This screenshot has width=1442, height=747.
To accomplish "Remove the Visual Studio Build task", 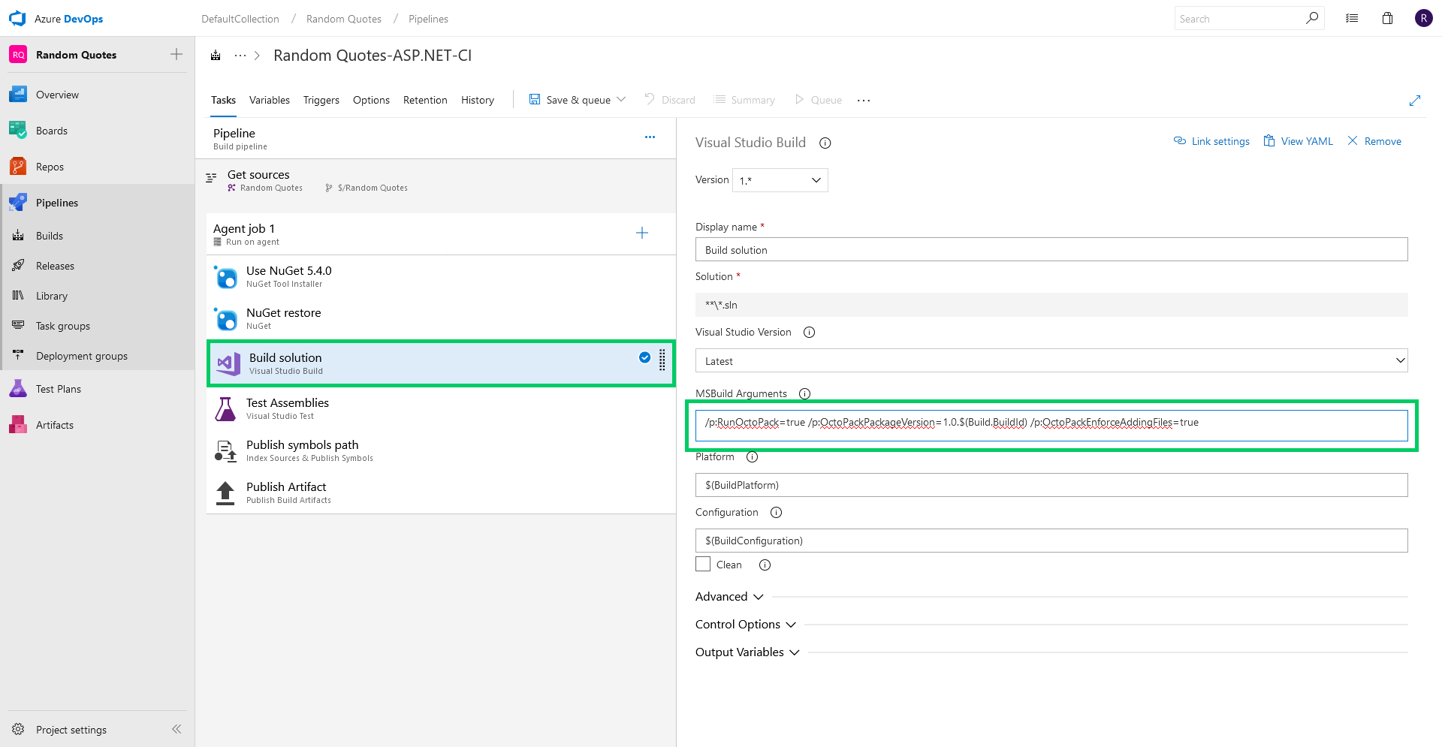I will [x=1374, y=141].
